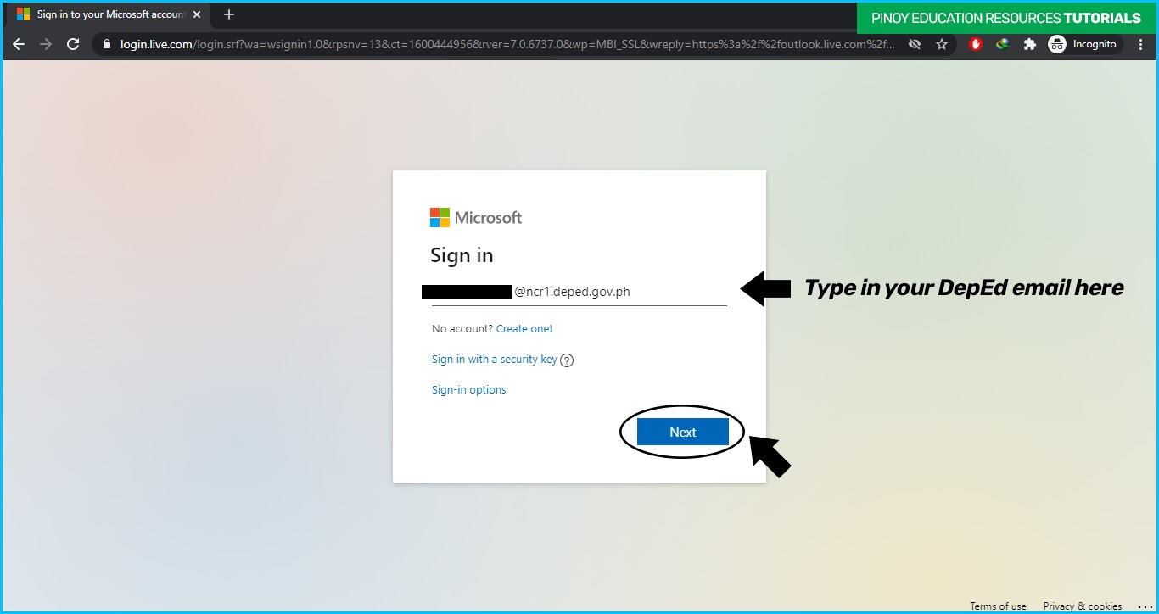Viewport: 1159px width, 614px height.
Task: Click the padlock site info icon
Action: point(107,44)
